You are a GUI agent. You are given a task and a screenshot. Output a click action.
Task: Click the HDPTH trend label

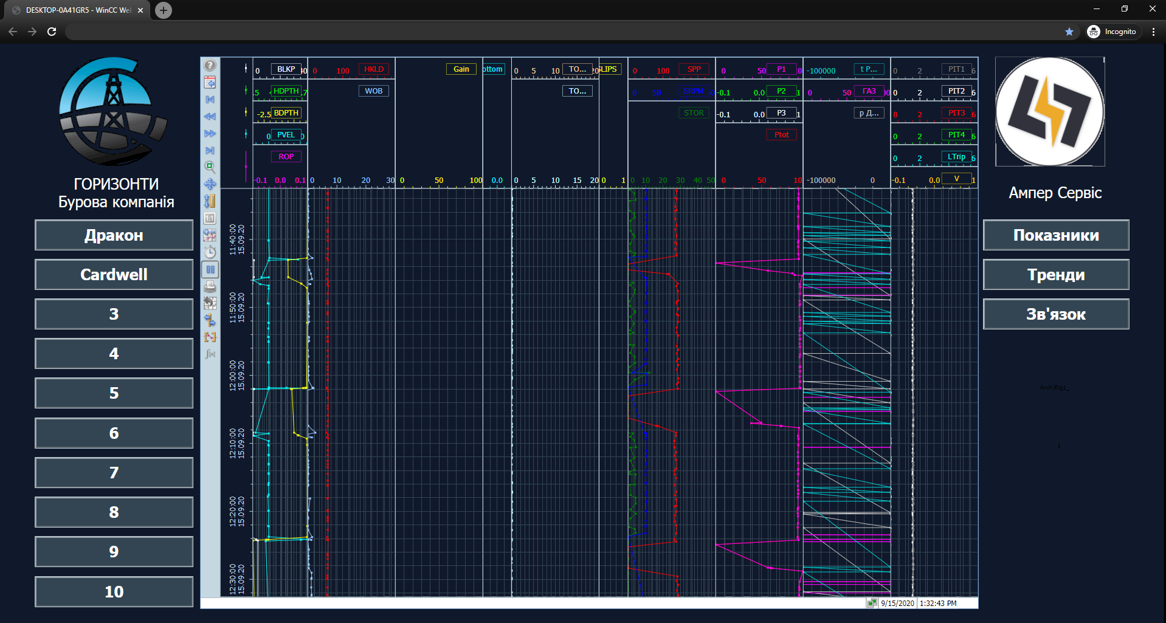[x=286, y=91]
